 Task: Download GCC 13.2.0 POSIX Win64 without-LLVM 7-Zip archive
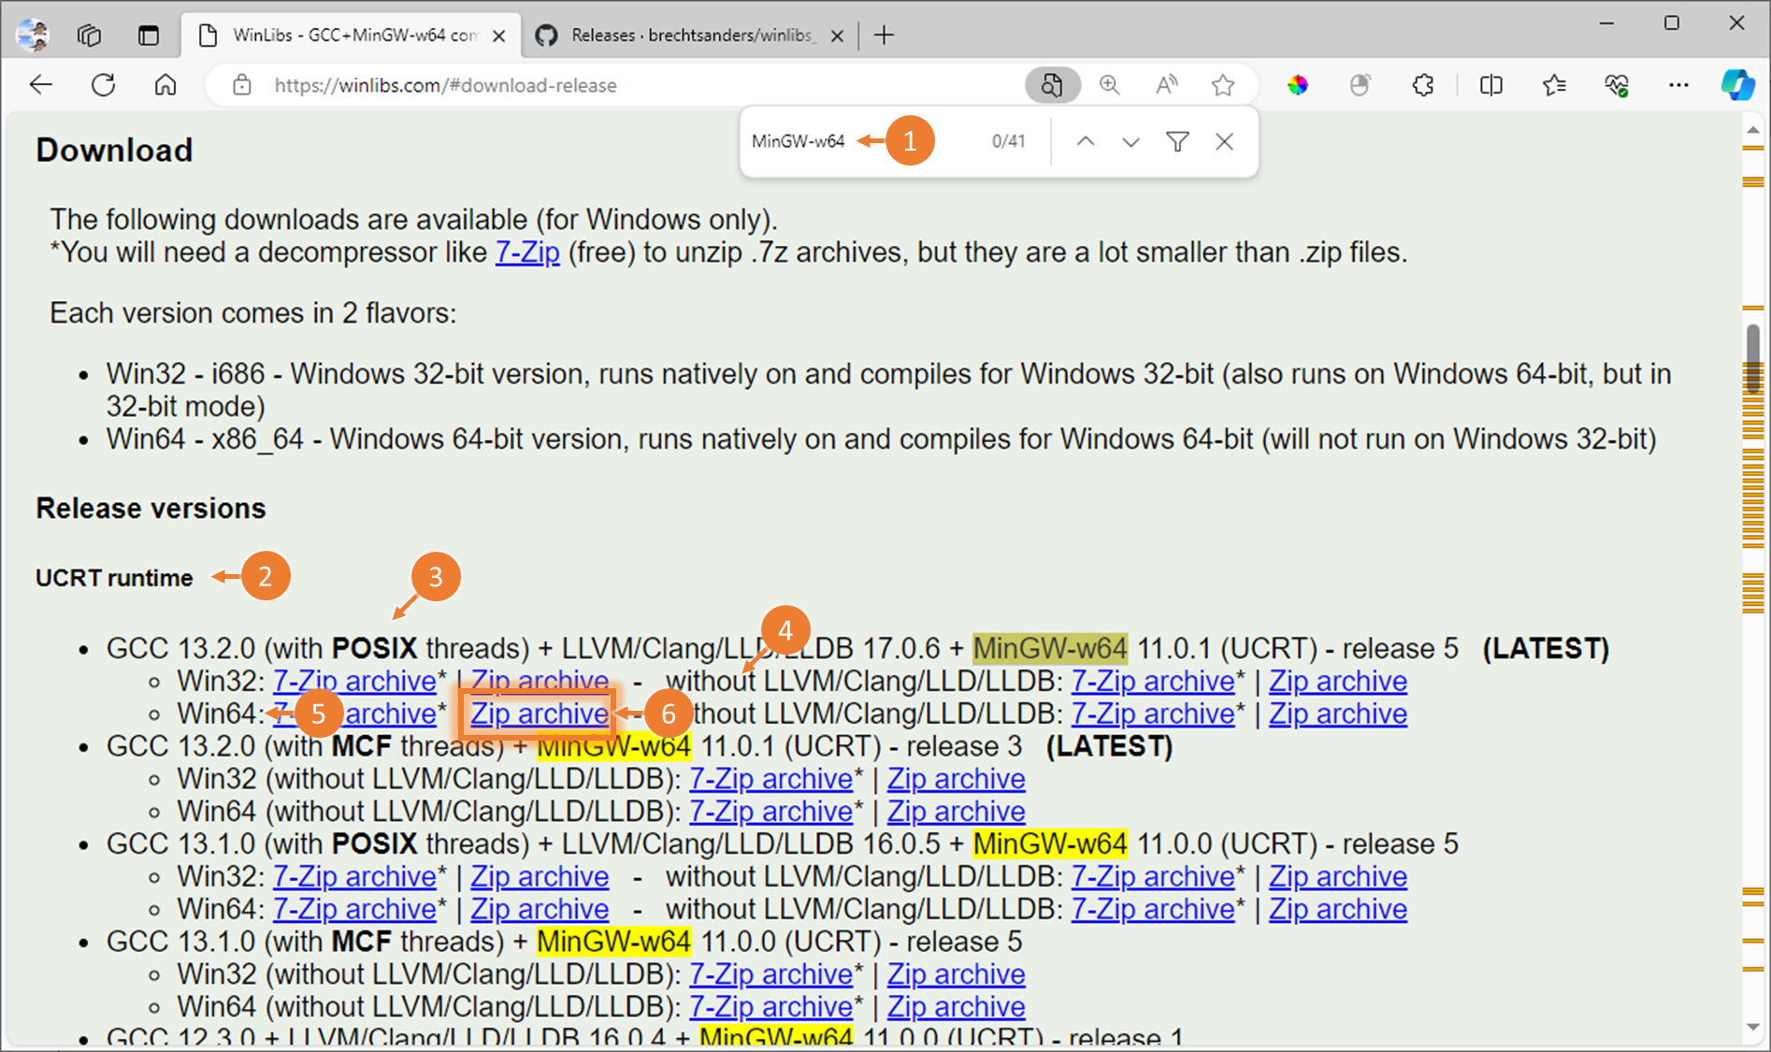(1153, 713)
